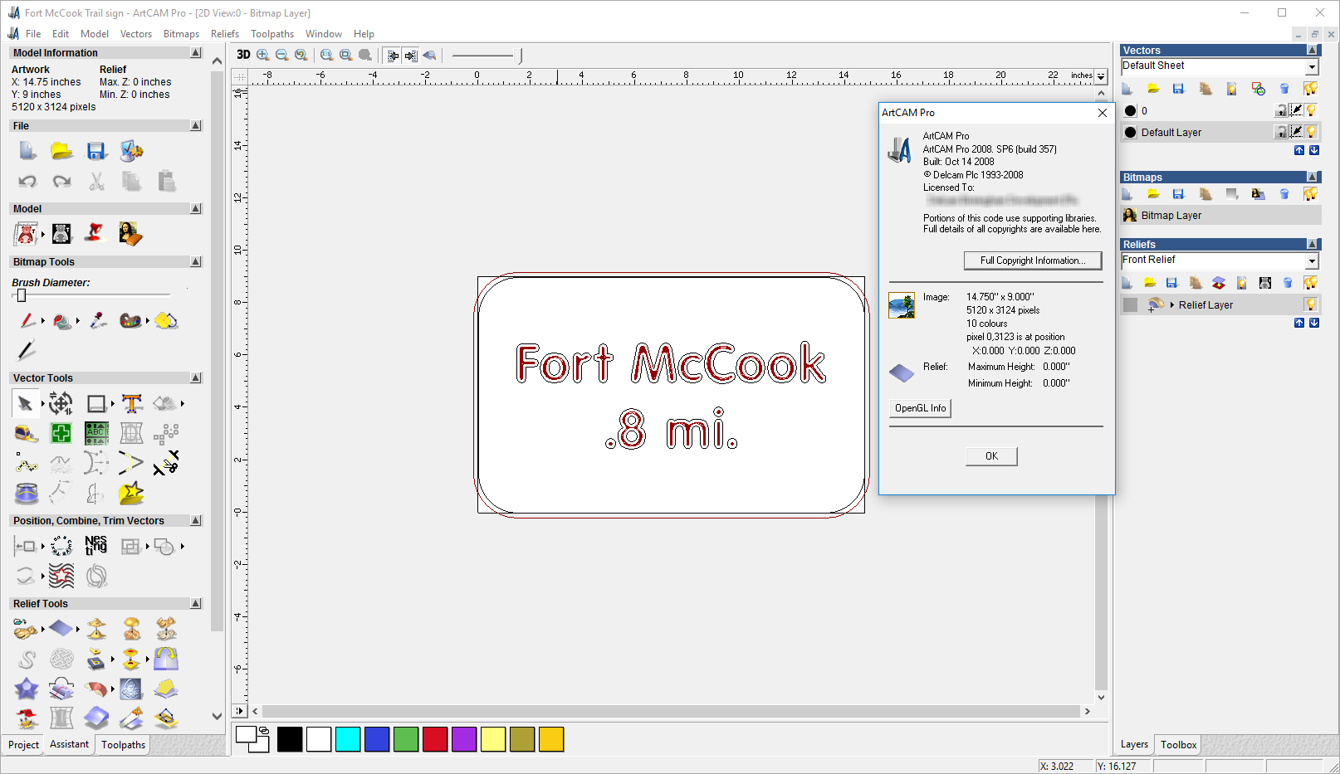Toggle all relief layers visibility bulb
Image resolution: width=1340 pixels, height=774 pixels.
(x=1311, y=283)
